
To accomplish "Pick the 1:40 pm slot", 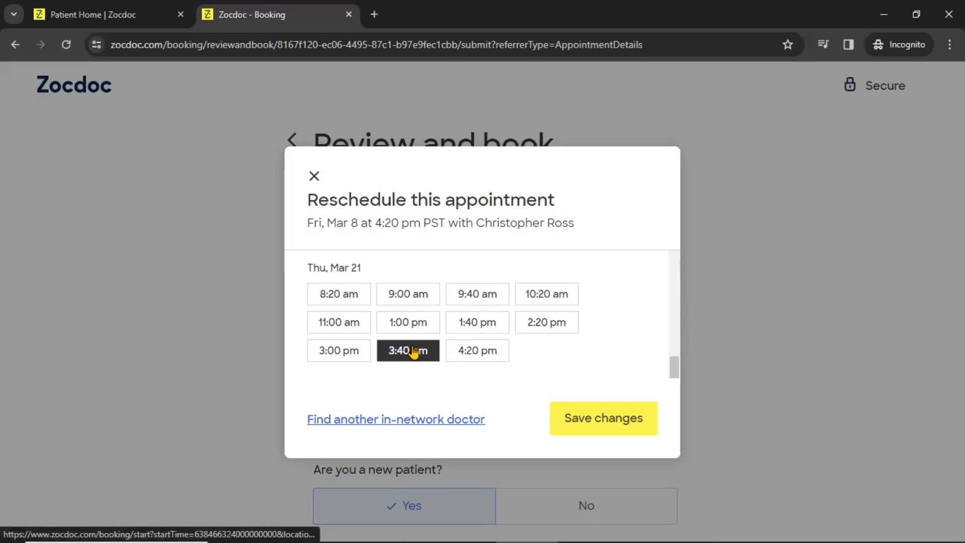I will pyautogui.click(x=477, y=322).
